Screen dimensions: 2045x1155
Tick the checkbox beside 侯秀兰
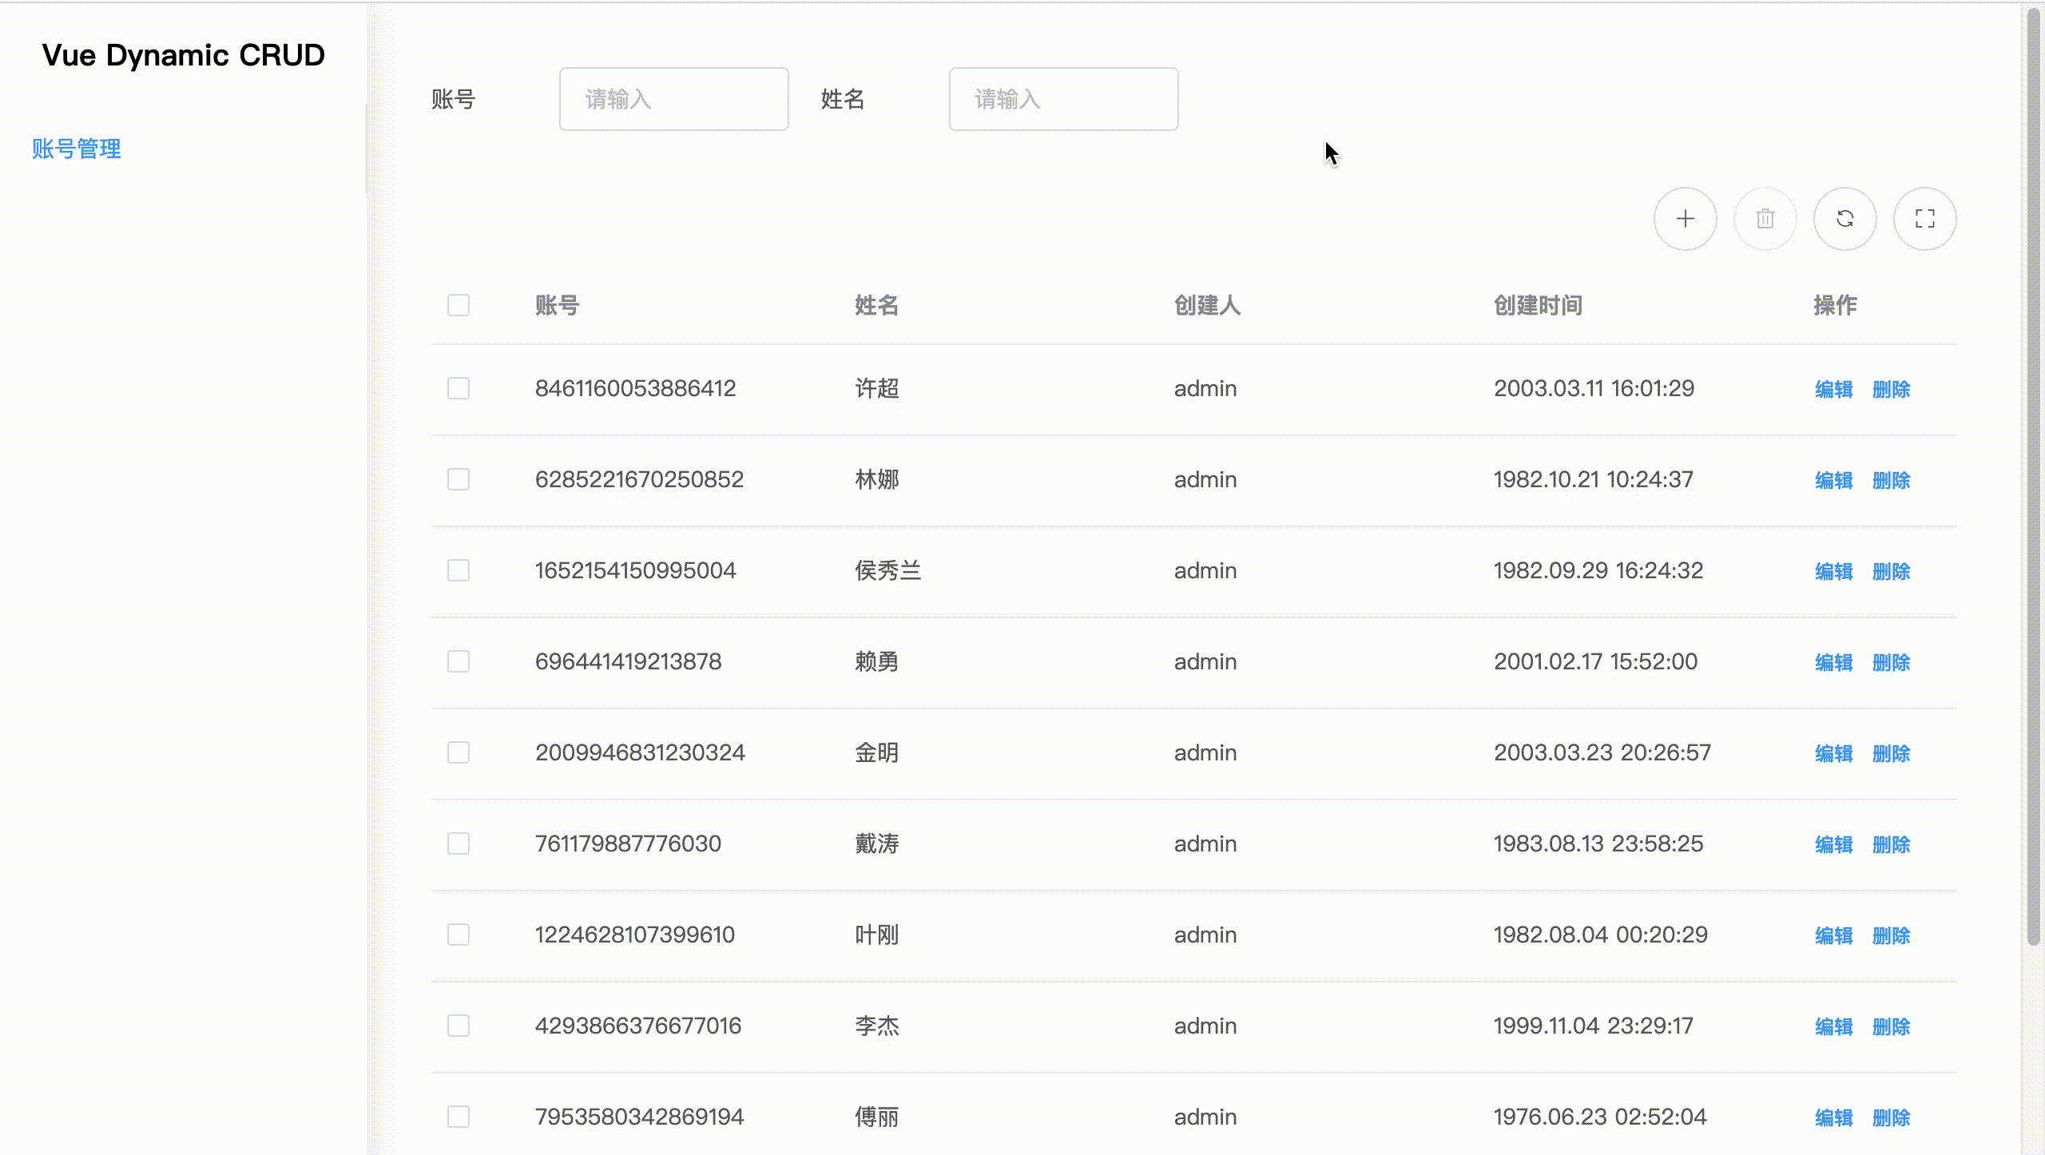click(x=459, y=570)
